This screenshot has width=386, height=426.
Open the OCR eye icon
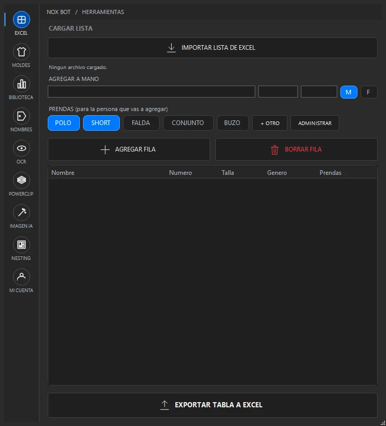[x=21, y=148]
